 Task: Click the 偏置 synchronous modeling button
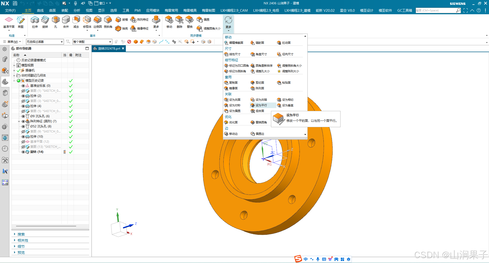[203, 20]
